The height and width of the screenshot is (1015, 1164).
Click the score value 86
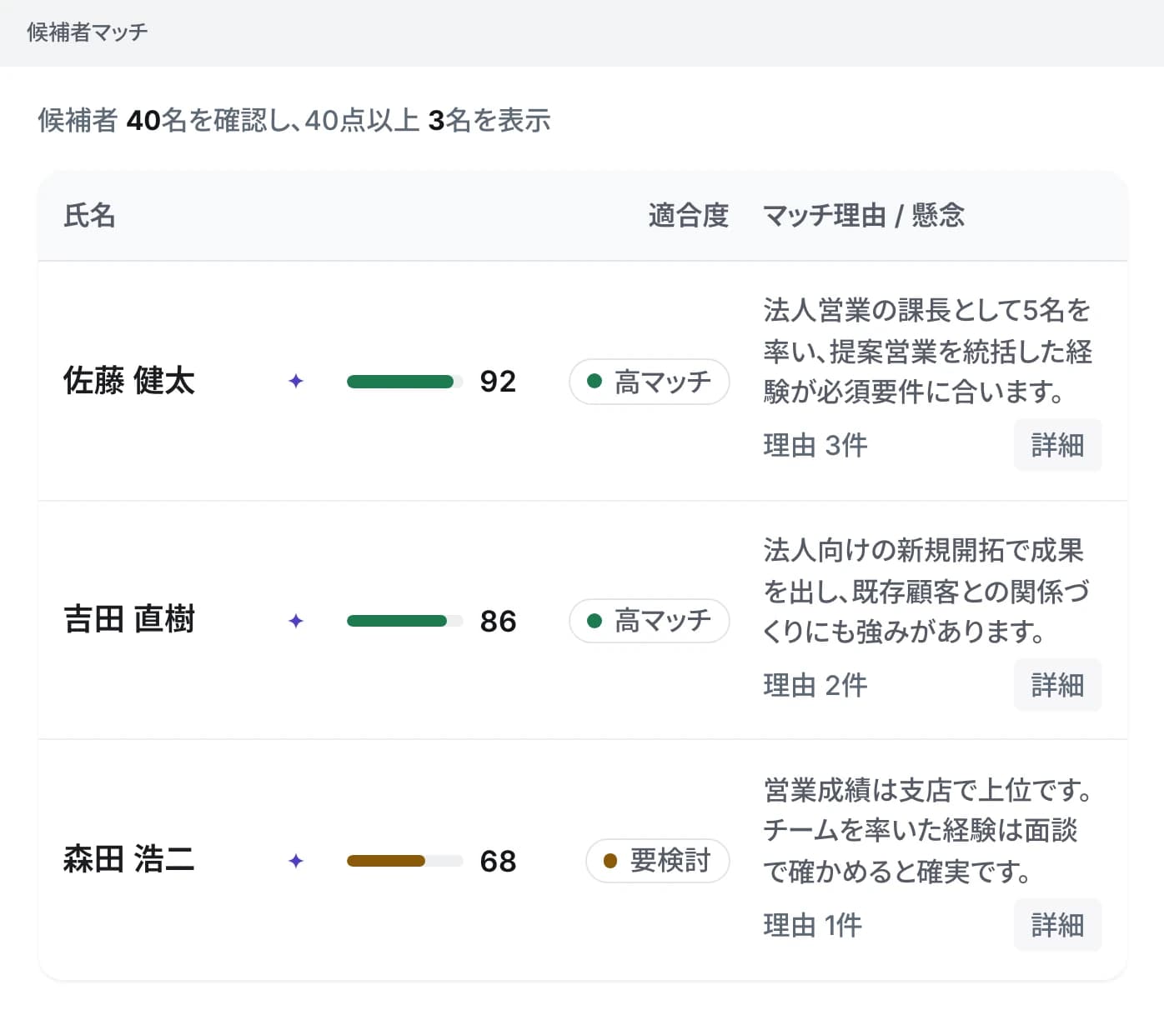[x=498, y=622]
